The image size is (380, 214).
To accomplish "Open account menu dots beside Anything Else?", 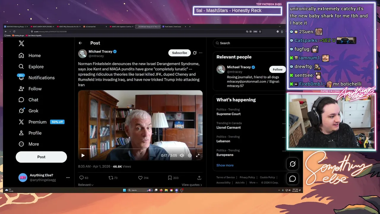I will pyautogui.click(x=68, y=177).
